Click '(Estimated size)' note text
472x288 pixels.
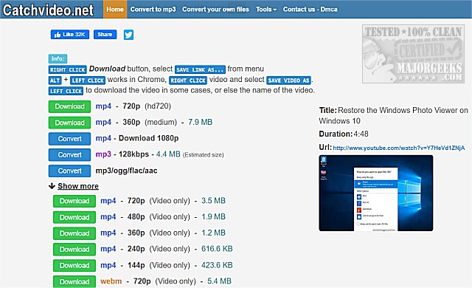(x=204, y=155)
